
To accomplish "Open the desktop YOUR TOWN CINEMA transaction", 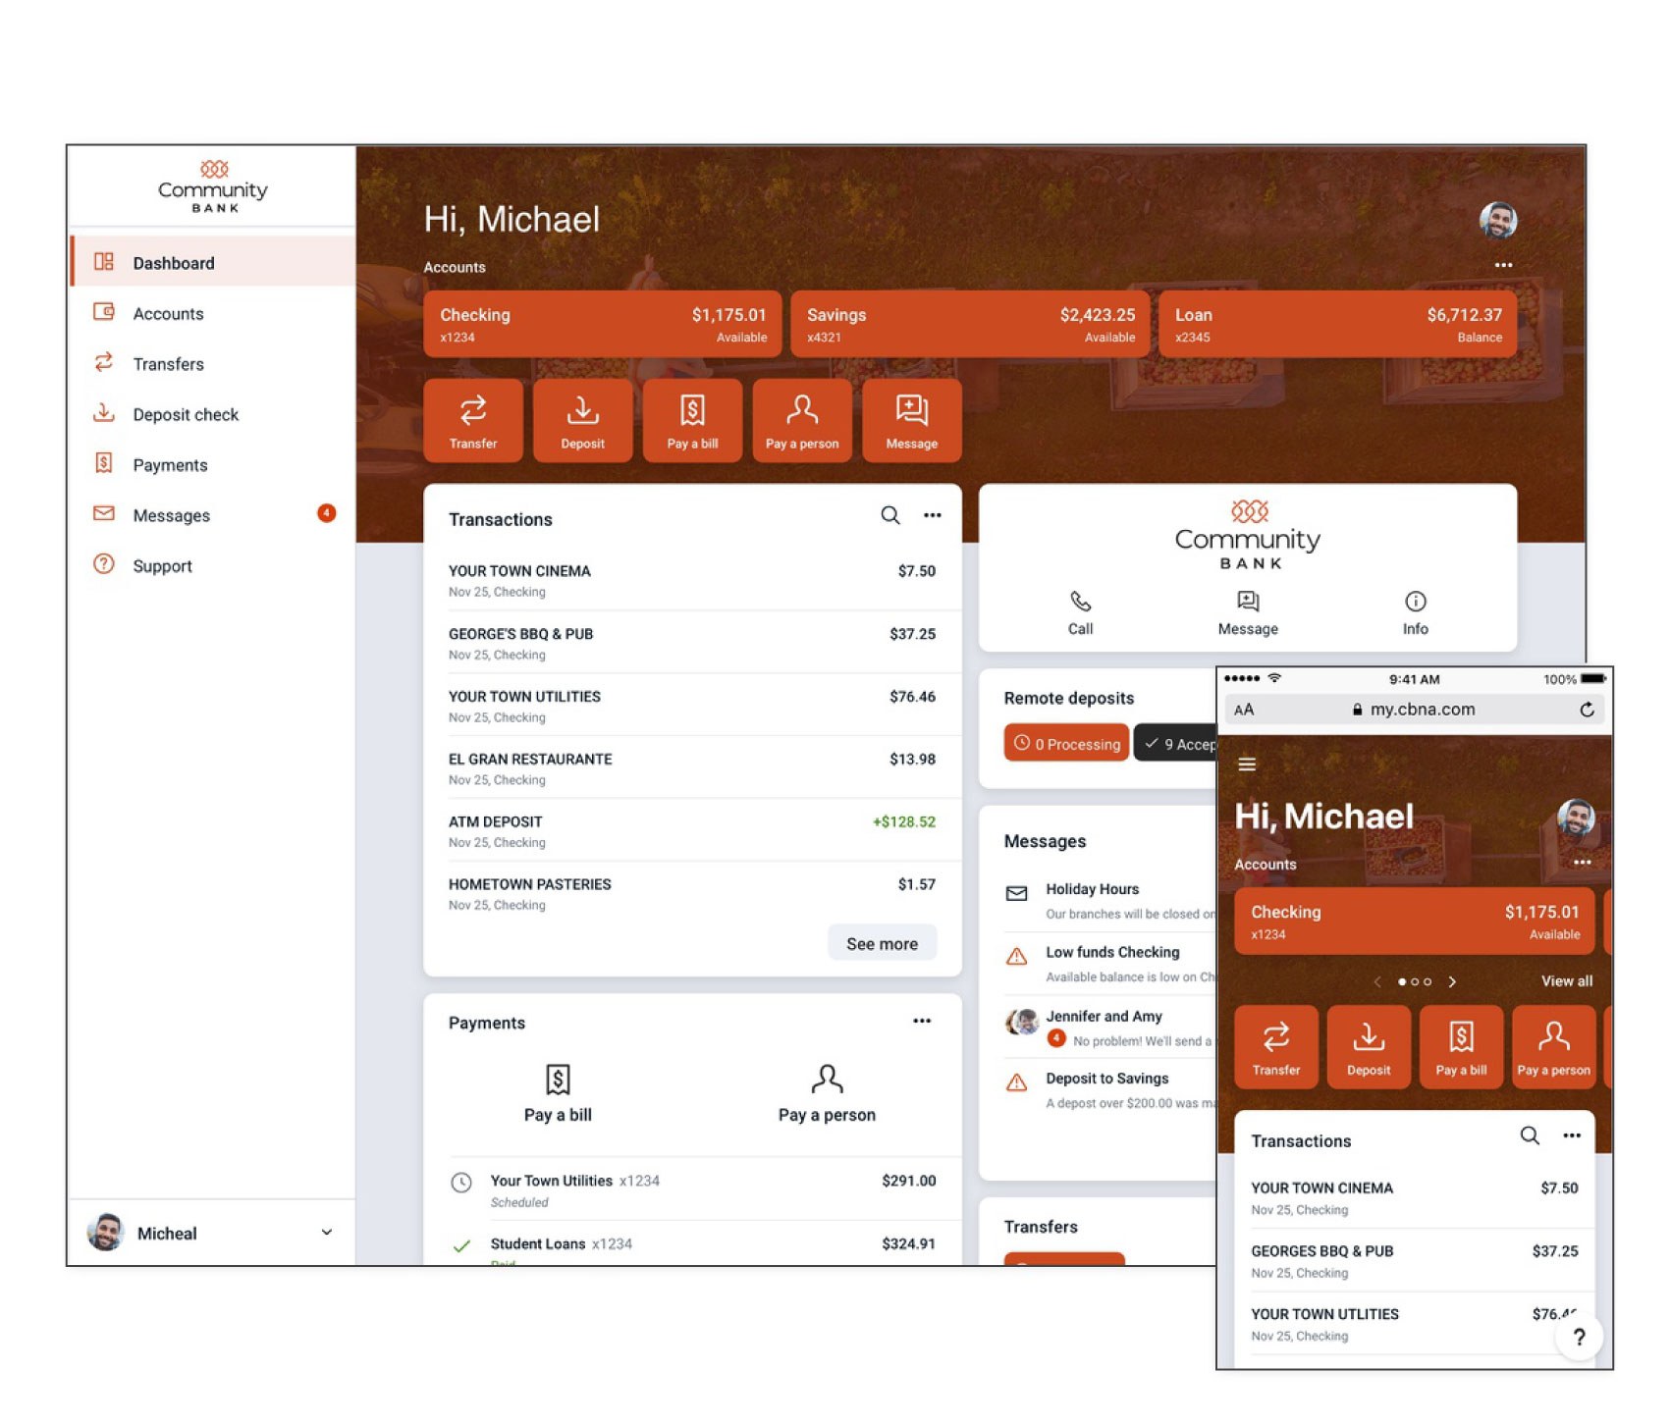I will pyautogui.click(x=692, y=580).
